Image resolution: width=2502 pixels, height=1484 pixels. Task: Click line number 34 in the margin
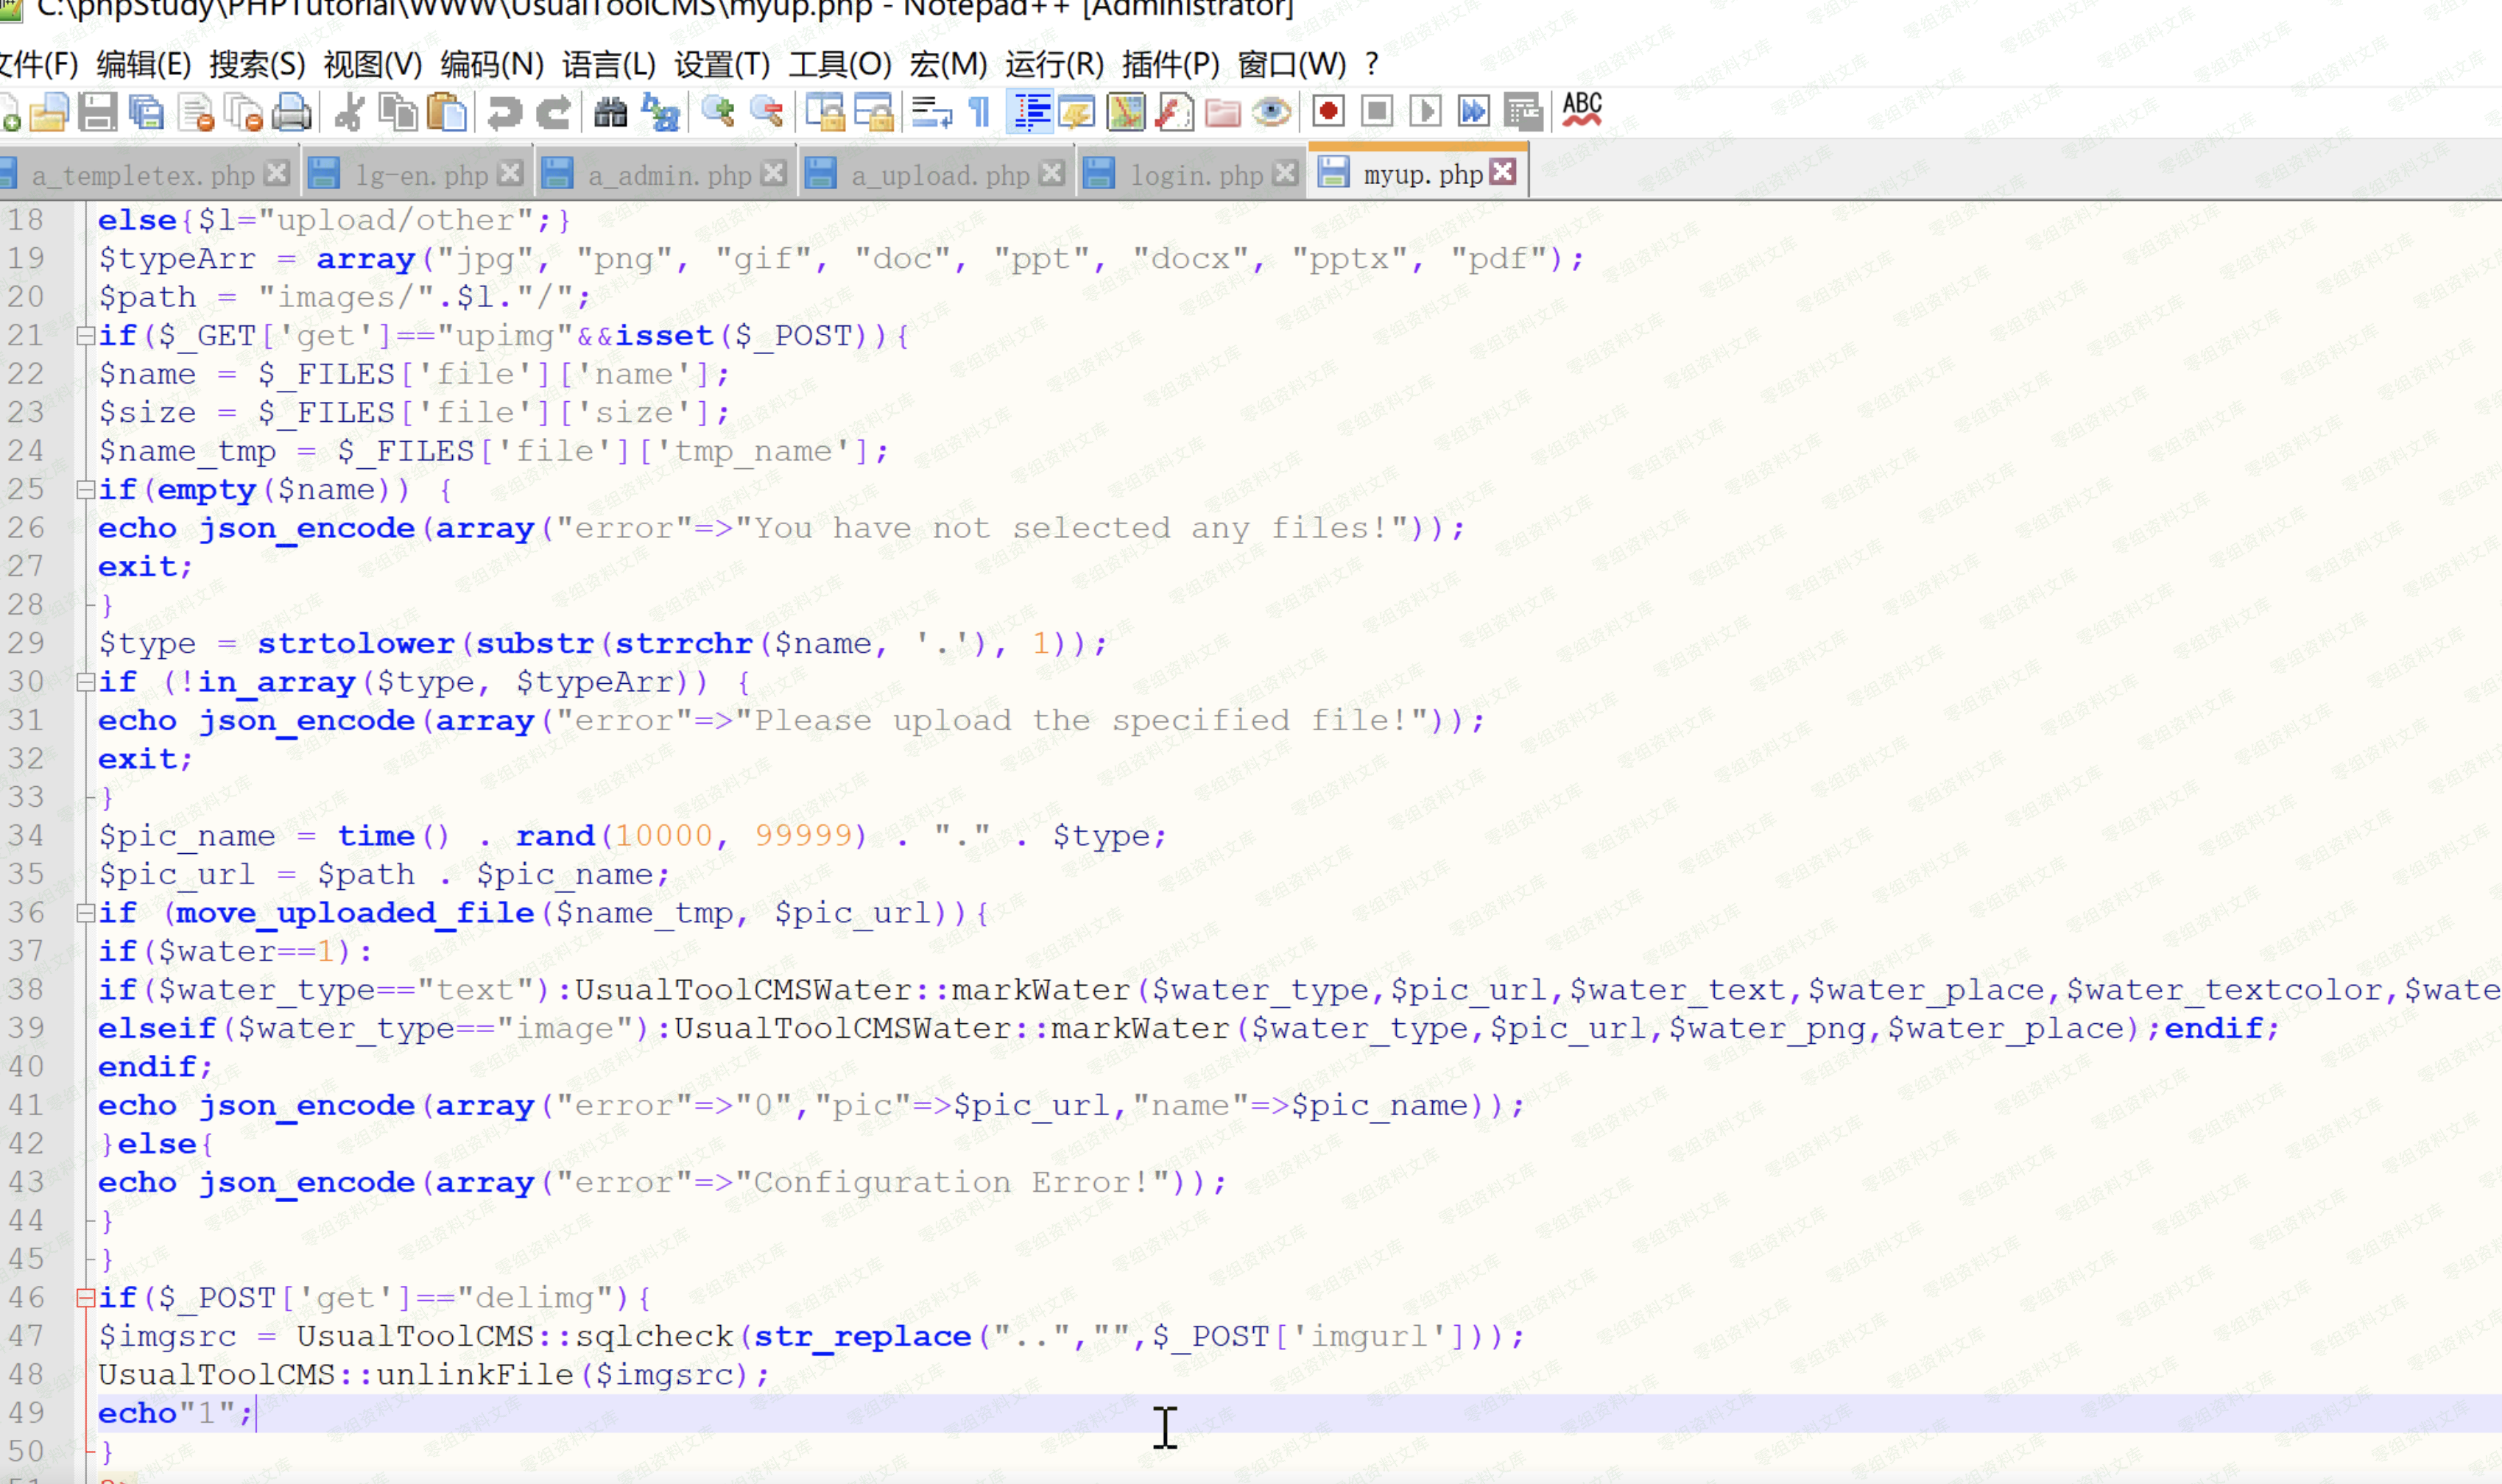tap(27, 836)
